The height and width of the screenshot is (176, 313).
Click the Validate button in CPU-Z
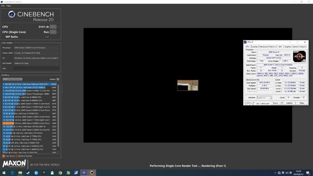point(289,103)
